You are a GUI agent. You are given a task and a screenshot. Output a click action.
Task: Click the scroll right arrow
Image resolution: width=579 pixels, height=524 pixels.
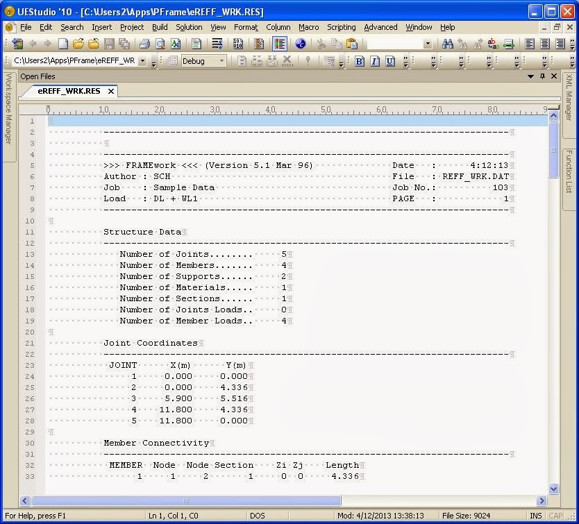[542, 500]
